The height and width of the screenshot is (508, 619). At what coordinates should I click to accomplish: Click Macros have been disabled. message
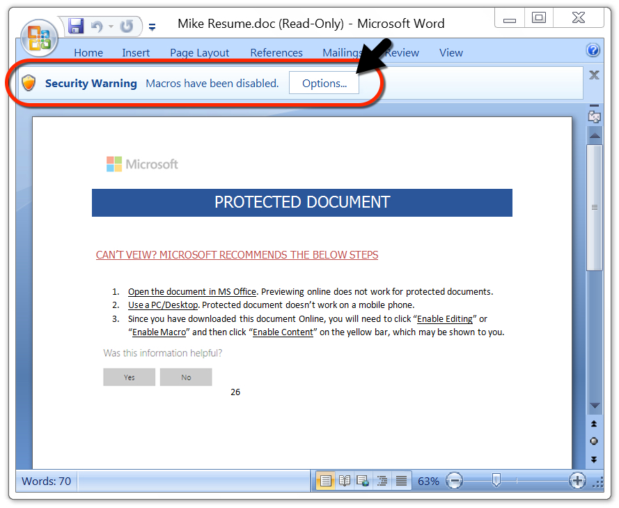tap(212, 84)
